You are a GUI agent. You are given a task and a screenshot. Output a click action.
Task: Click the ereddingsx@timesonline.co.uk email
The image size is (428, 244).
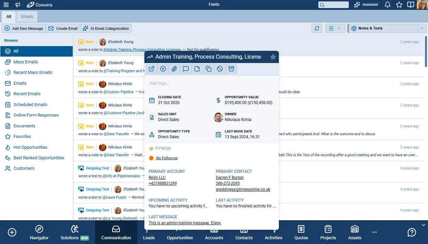pyautogui.click(x=243, y=189)
